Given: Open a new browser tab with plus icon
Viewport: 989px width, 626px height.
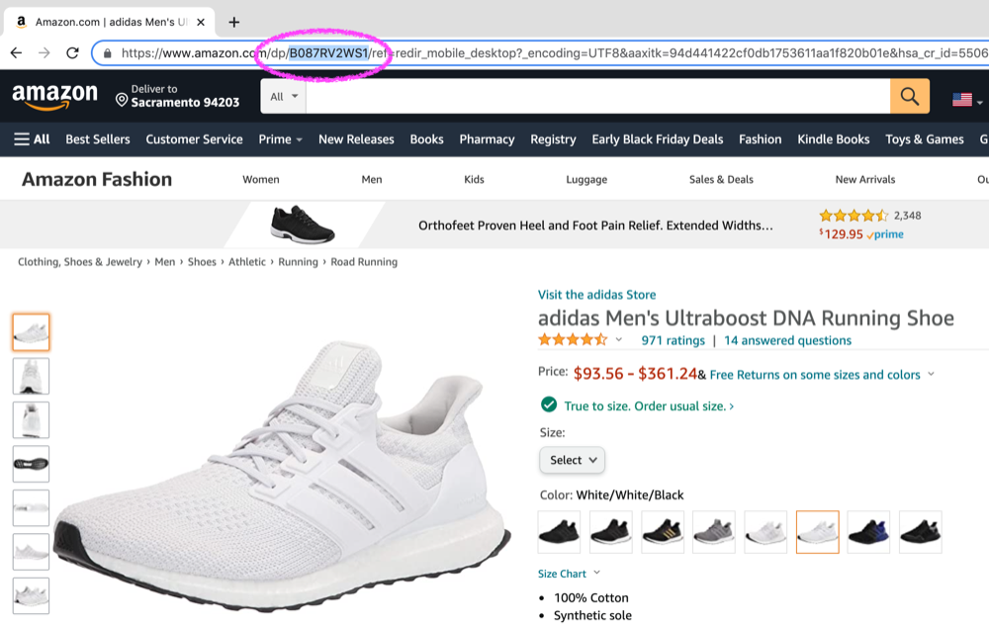Looking at the screenshot, I should 234,22.
